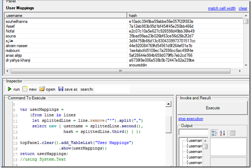Select the first username item in Output tree

(194, 140)
